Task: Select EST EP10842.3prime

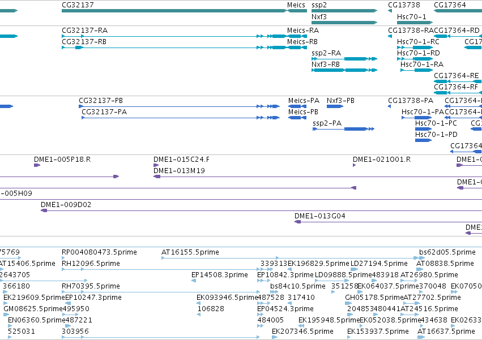Action: point(285,275)
